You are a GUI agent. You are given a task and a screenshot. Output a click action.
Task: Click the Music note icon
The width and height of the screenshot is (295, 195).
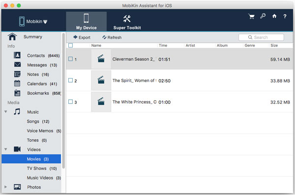(17, 111)
